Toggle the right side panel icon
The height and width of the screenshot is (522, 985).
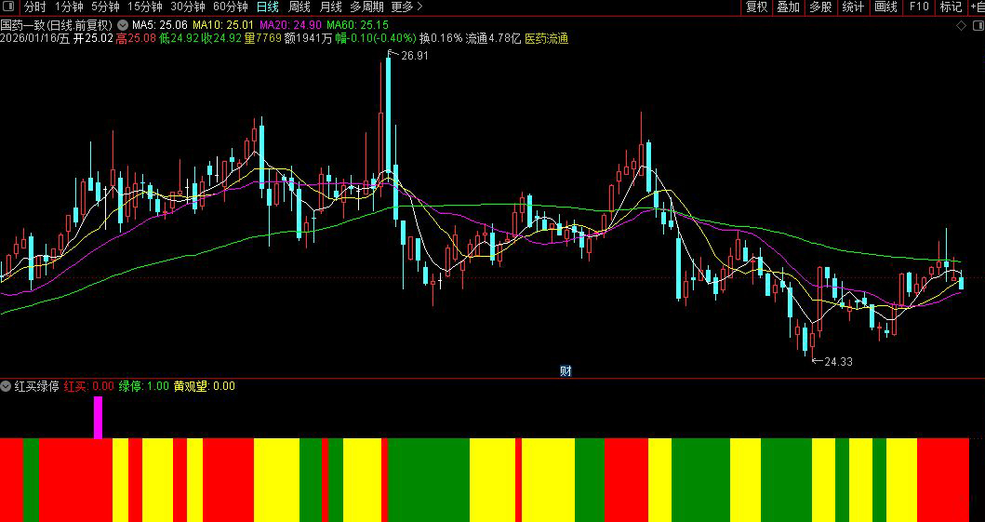[x=978, y=25]
